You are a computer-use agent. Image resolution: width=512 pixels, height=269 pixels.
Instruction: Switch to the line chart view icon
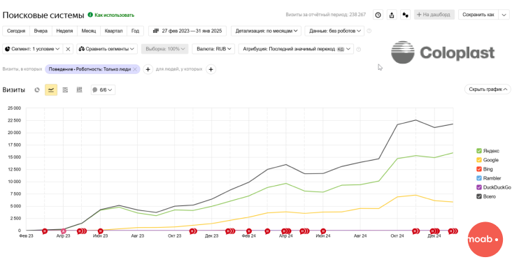51,89
